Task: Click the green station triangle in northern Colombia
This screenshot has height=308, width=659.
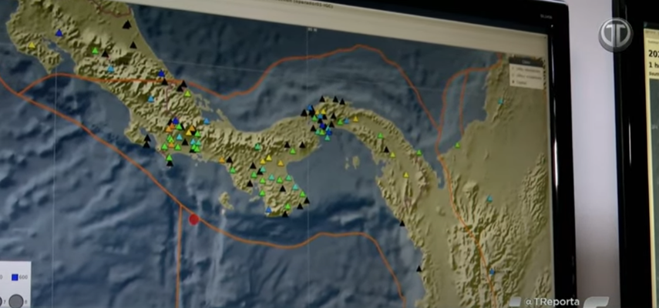Action: (x=458, y=146)
